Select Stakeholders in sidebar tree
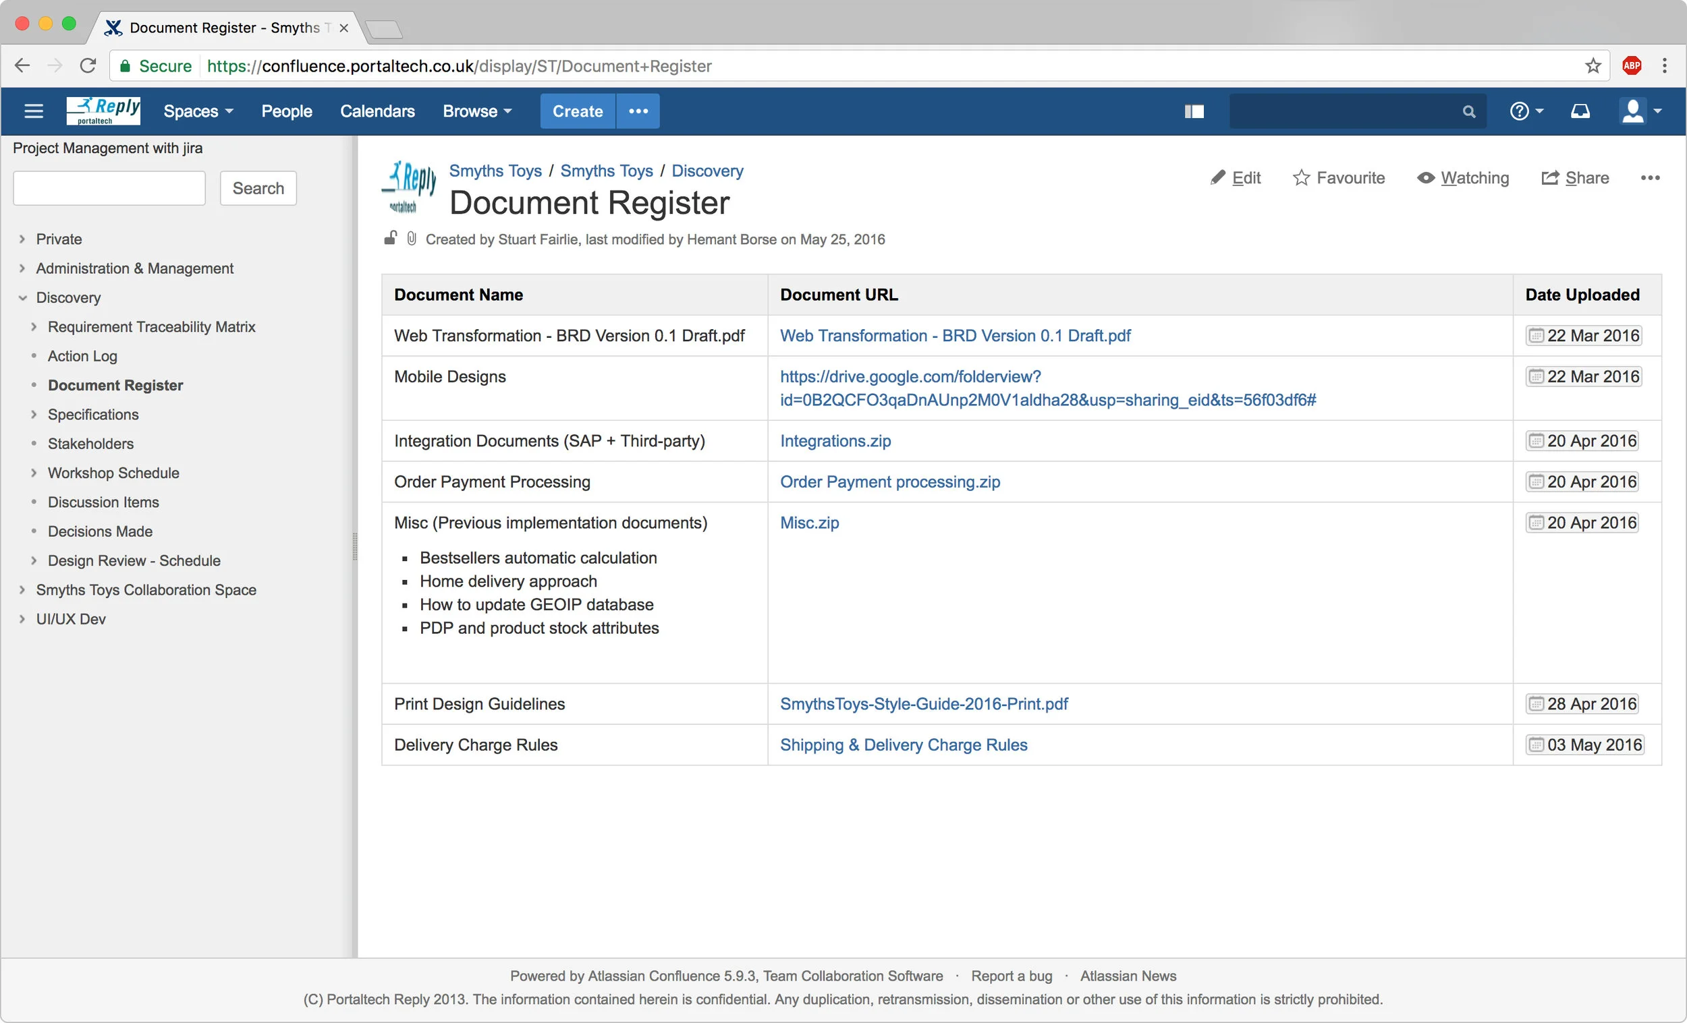 [90, 444]
